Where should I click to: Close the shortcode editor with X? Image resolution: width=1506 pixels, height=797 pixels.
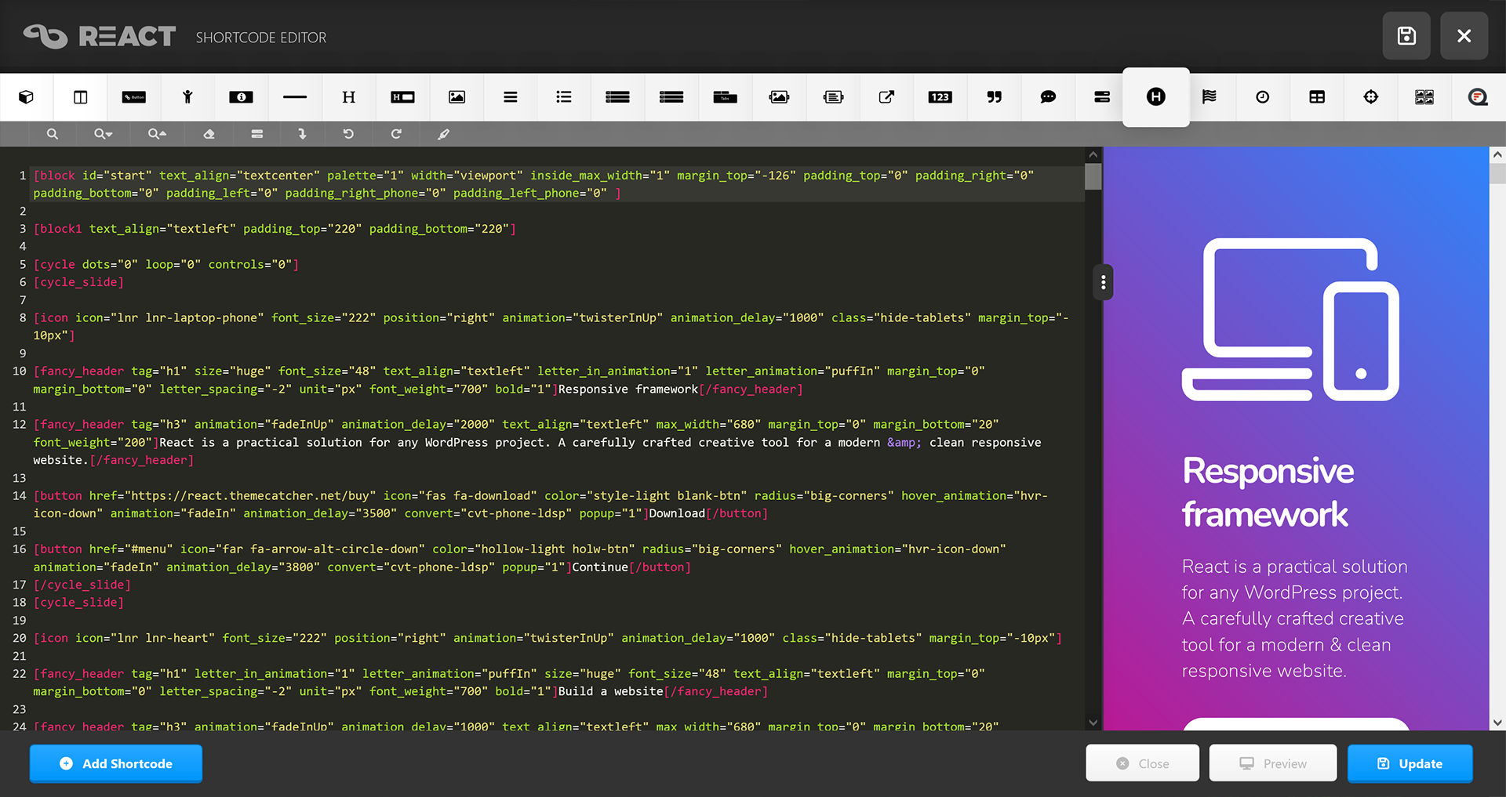pyautogui.click(x=1464, y=36)
